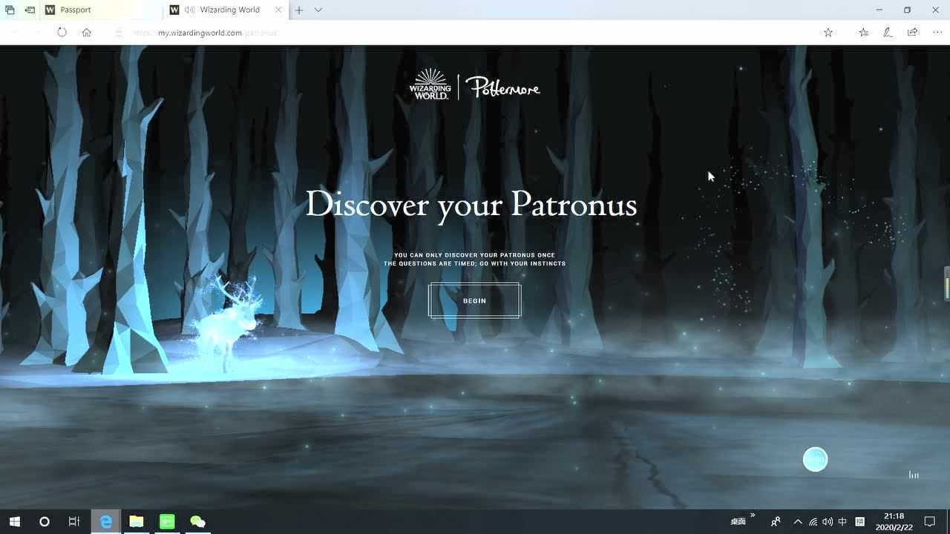The width and height of the screenshot is (950, 534).
Task: Open the IME pad grid icon in the tray
Action: (859, 521)
